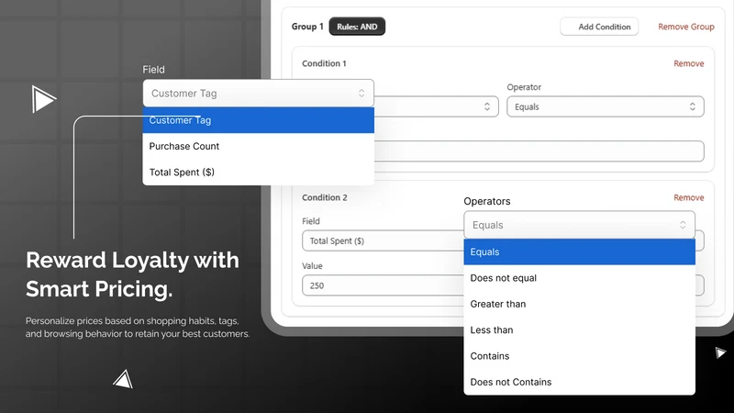Click the Condition 2 Value field containing 250
This screenshot has height=413, width=734.
tap(383, 285)
